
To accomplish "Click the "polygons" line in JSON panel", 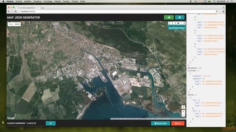I will [x=195, y=68].
